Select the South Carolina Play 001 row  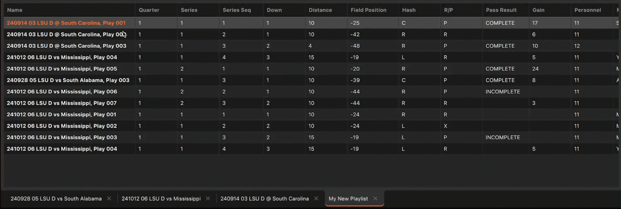coord(66,23)
